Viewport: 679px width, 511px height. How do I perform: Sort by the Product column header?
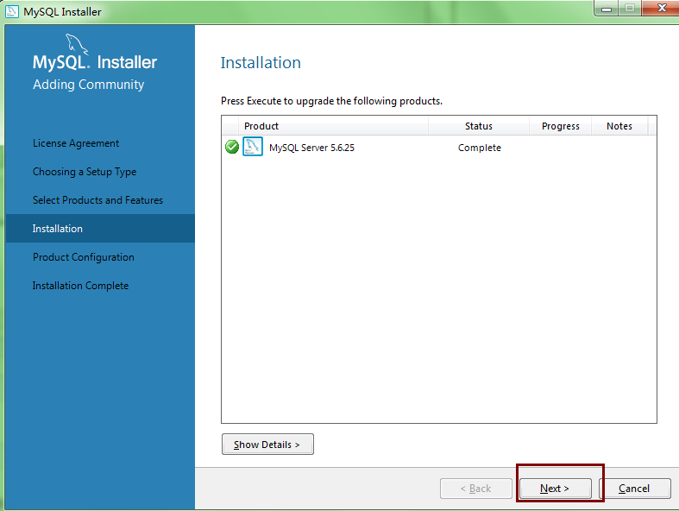tap(333, 126)
